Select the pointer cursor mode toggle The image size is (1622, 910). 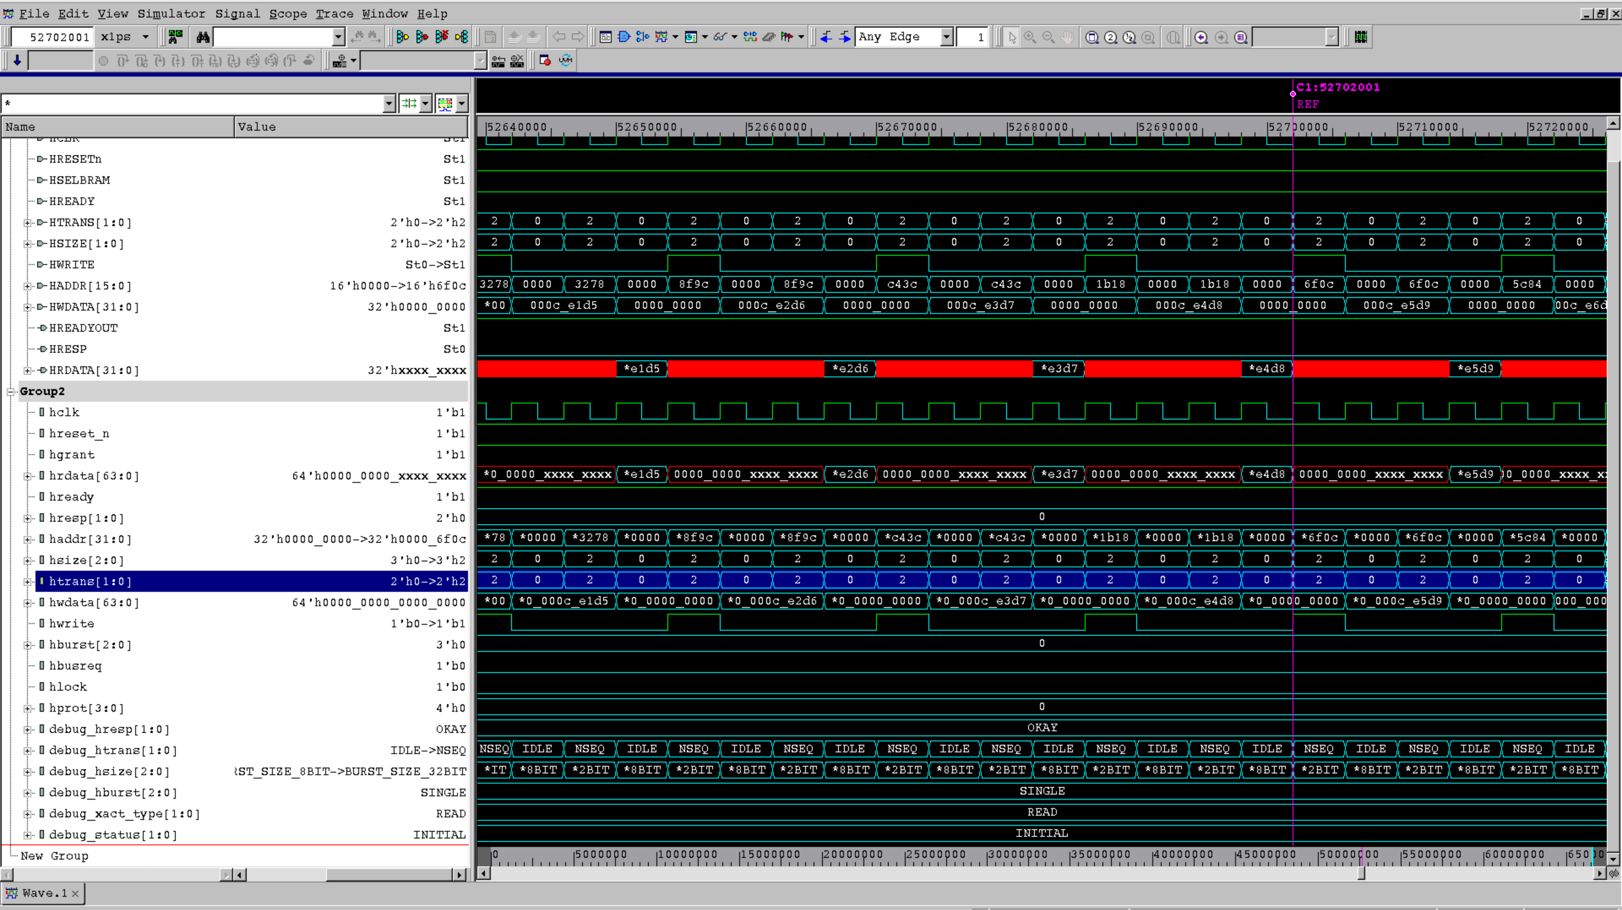click(x=1012, y=37)
